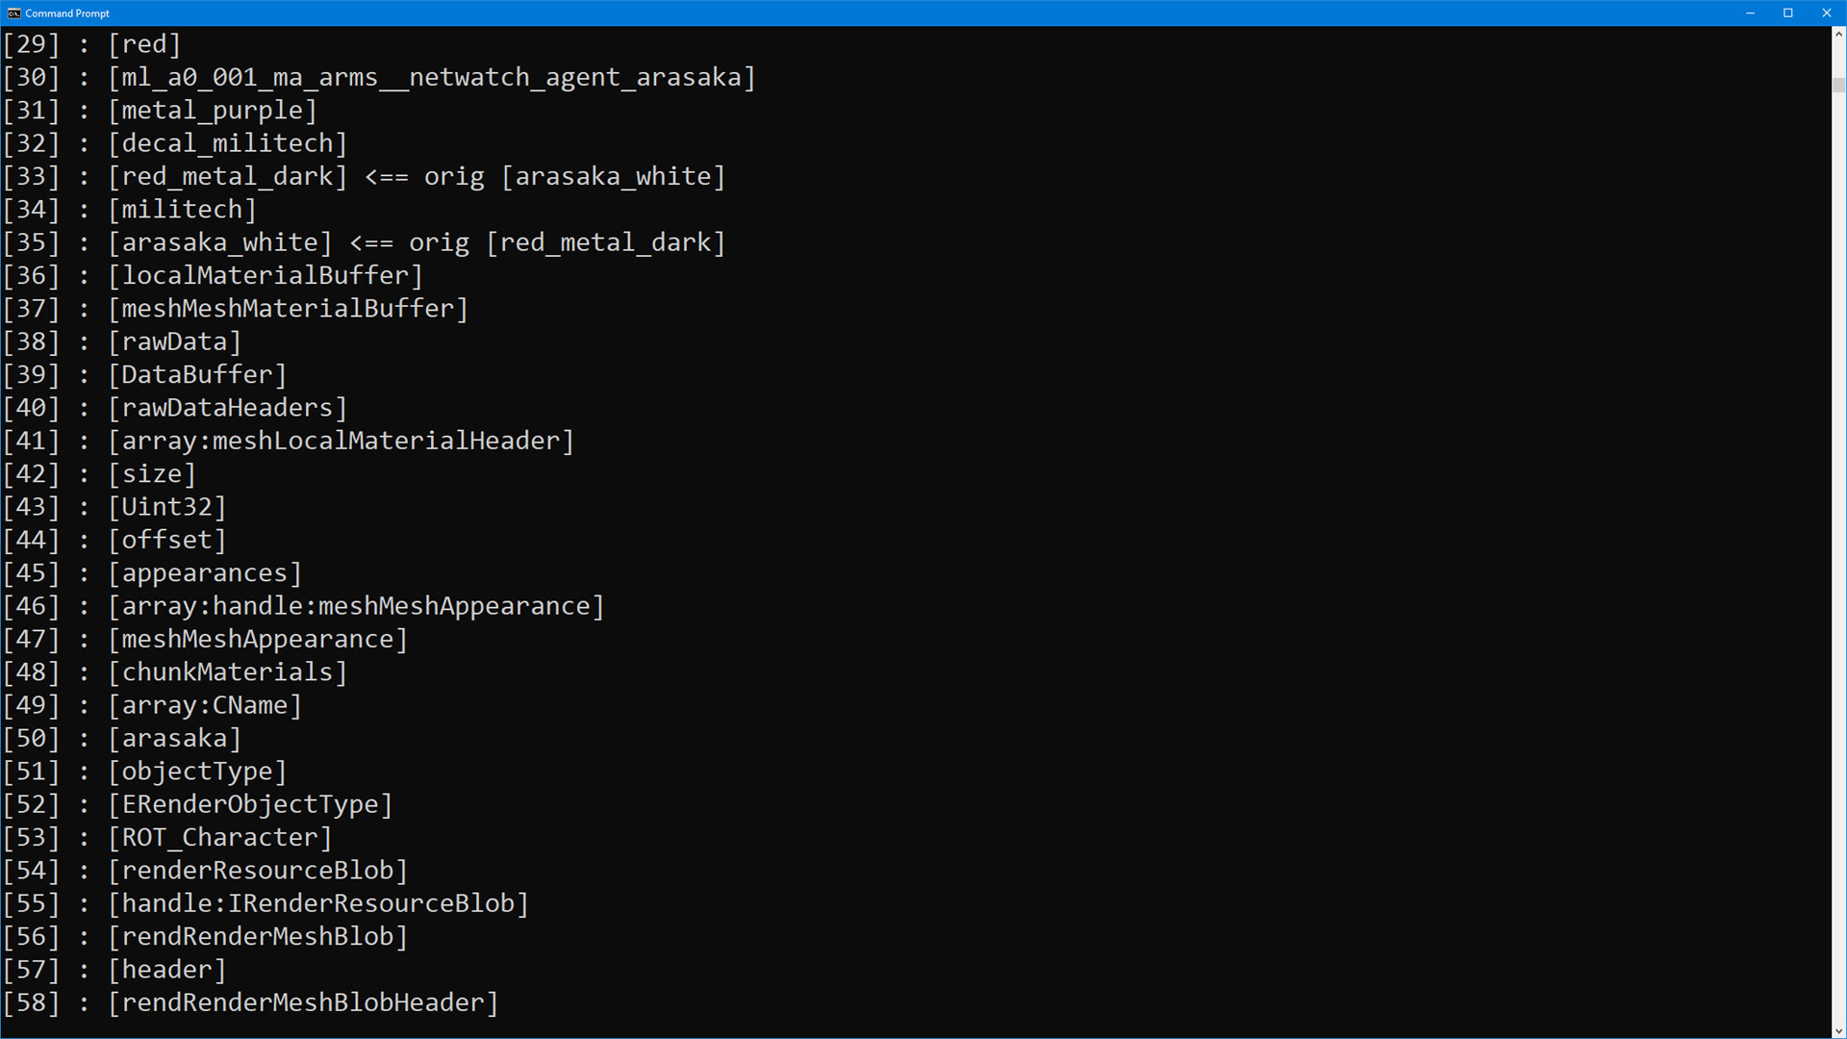Click the ml_a0_001_ma_arms__netwatch_agent_arasaka entry
The width and height of the screenshot is (1847, 1039).
[x=432, y=78]
